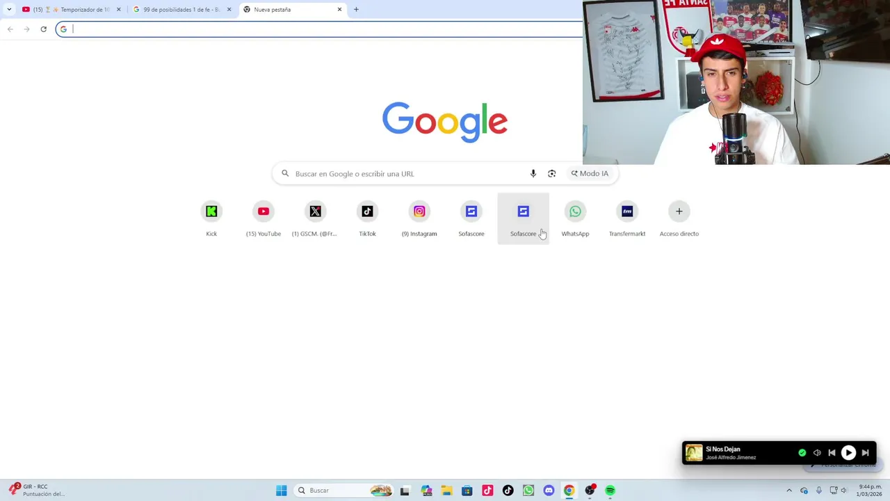The image size is (890, 501).
Task: Close the Temporizador YouTube tab
Action: click(118, 10)
